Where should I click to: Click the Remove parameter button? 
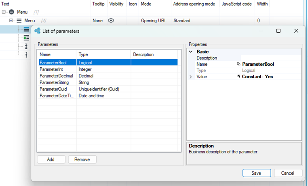(x=82, y=159)
